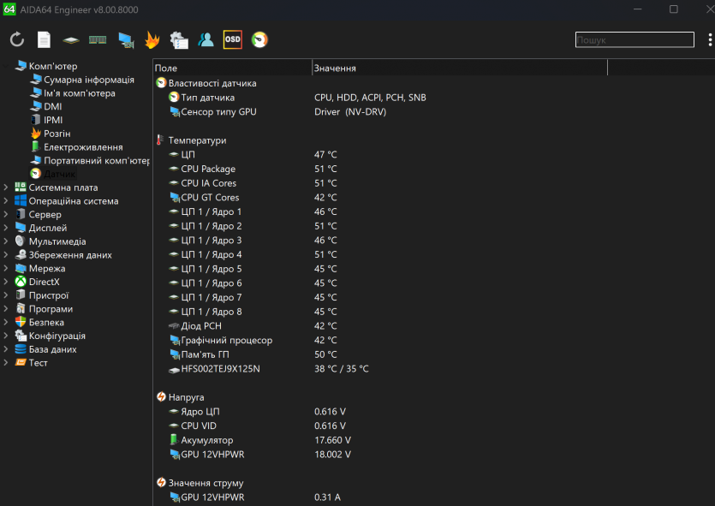The height and width of the screenshot is (506, 715).
Task: Click the Значення column header
Action: (x=458, y=68)
